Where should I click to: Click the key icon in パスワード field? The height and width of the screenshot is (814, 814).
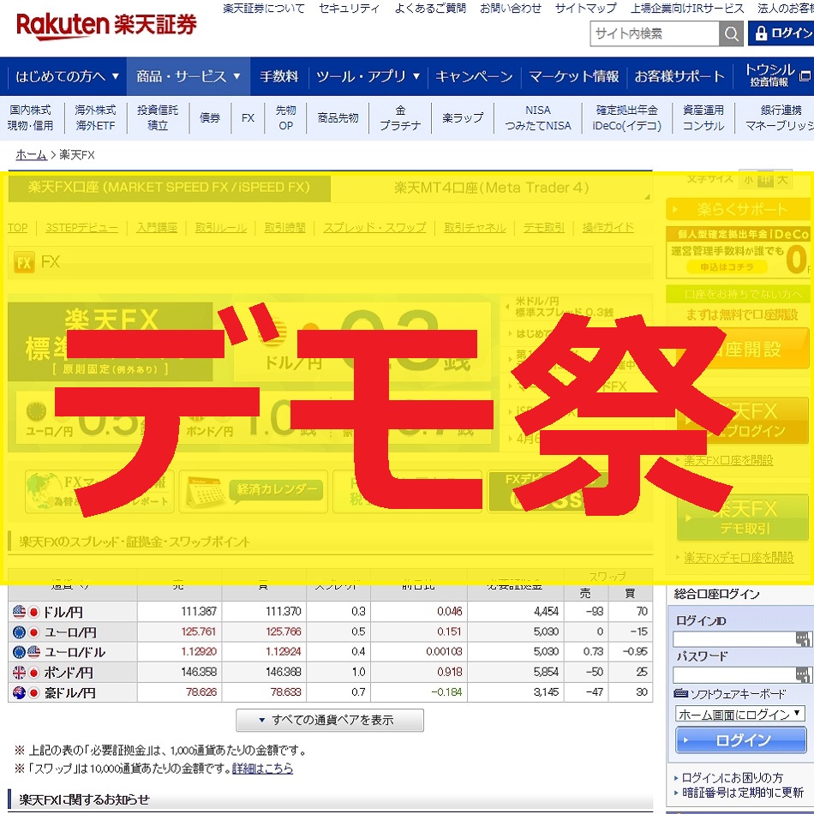tap(803, 675)
